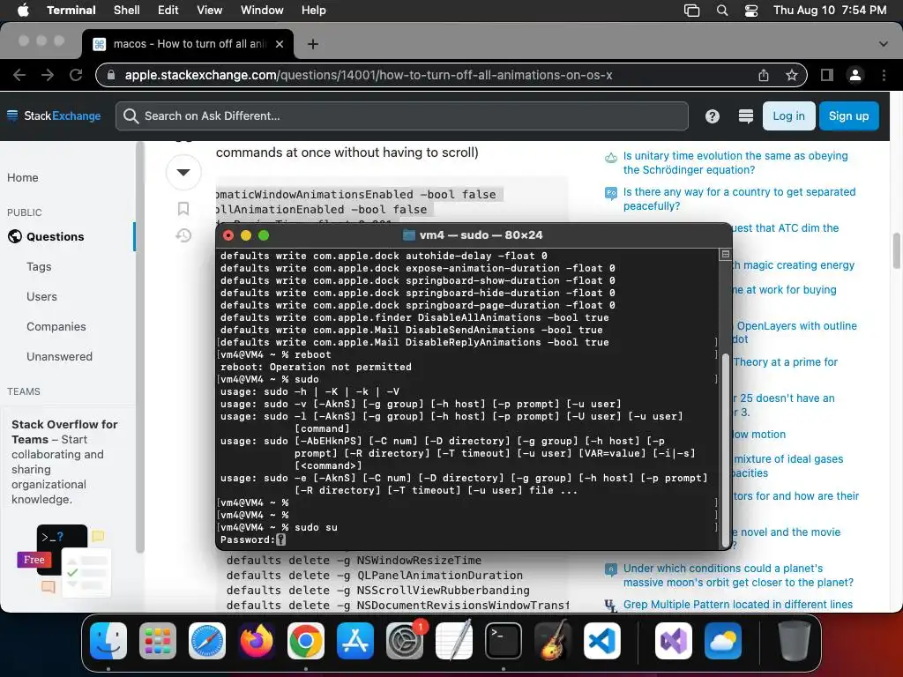Select the macos How to turn off tab
Viewport: 903px width, 677px height.
[189, 44]
